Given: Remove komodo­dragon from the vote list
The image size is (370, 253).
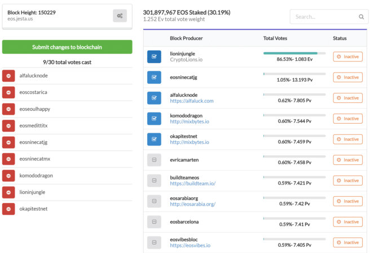Looking at the screenshot, I should pyautogui.click(x=9, y=175).
